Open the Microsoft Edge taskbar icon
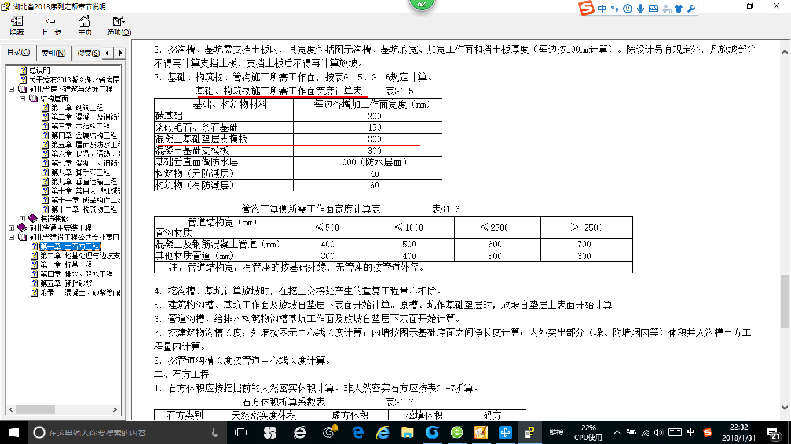791x444 pixels. pos(358,432)
